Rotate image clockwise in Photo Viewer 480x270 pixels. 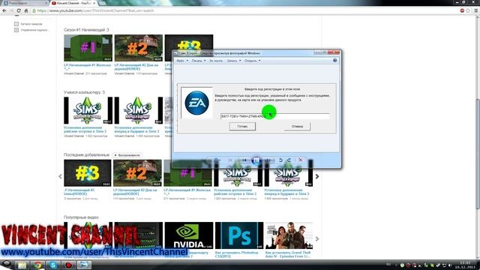coord(289,160)
